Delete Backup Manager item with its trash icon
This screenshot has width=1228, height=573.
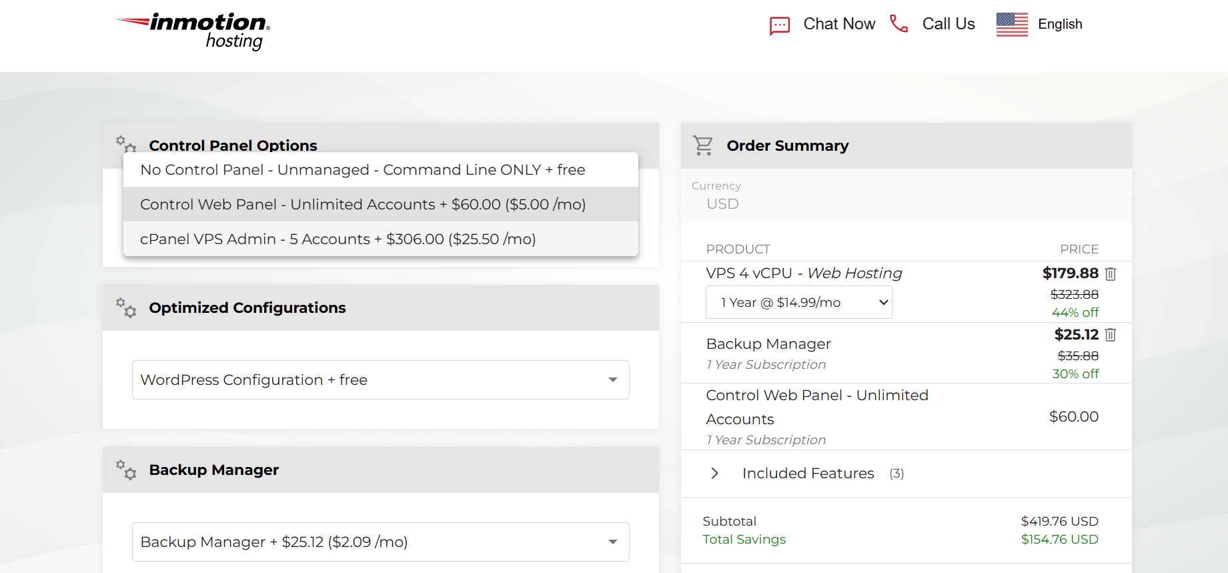(x=1111, y=335)
